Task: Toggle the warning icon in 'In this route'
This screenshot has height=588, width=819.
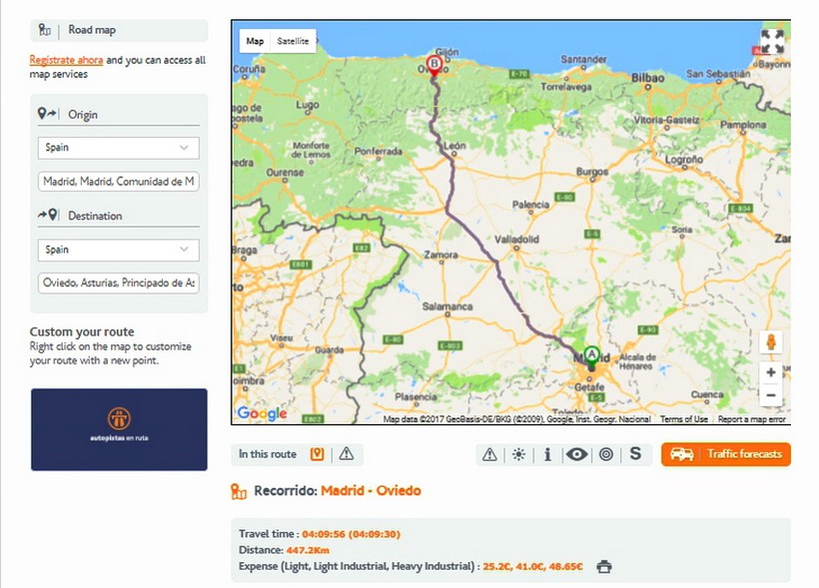Action: 347,454
